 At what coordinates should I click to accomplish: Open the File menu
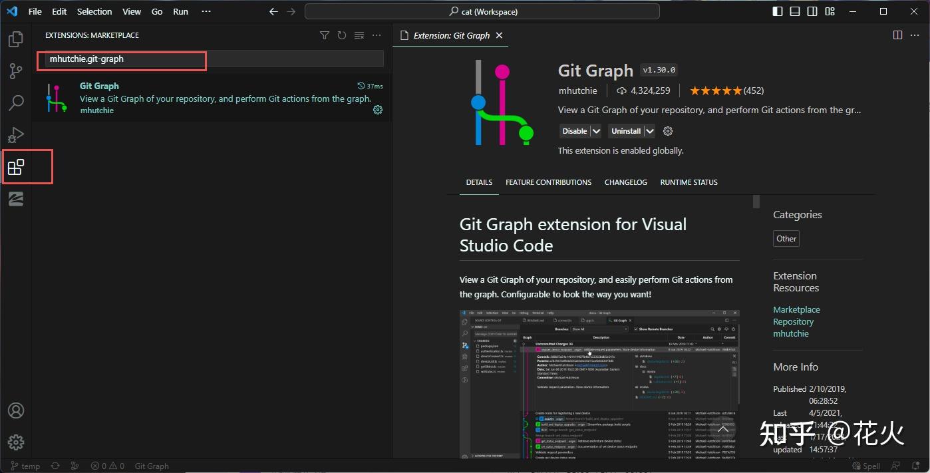34,11
